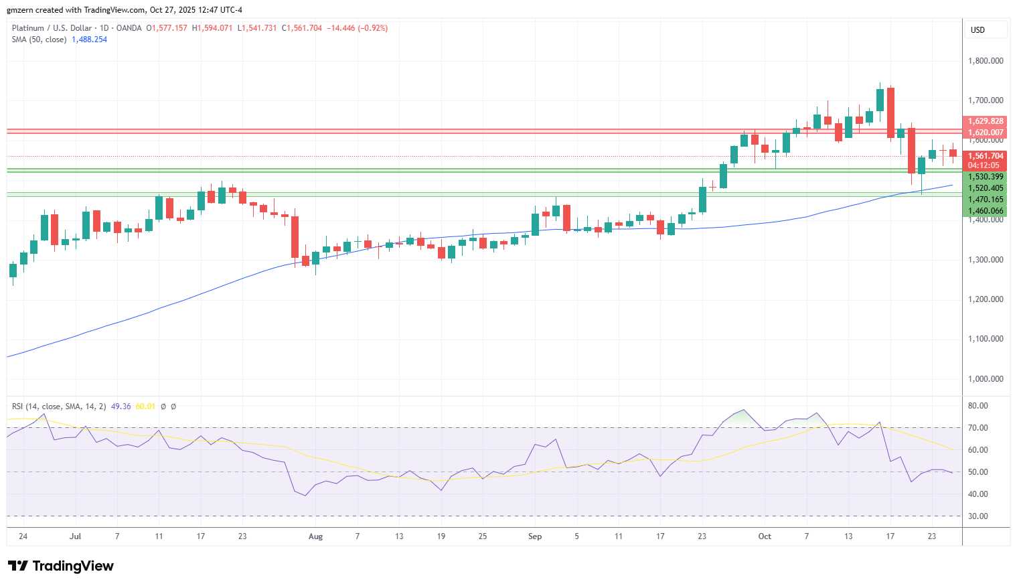Click the −14.446 (−0.92%) change value
The width and height of the screenshot is (1017, 586).
click(x=357, y=28)
